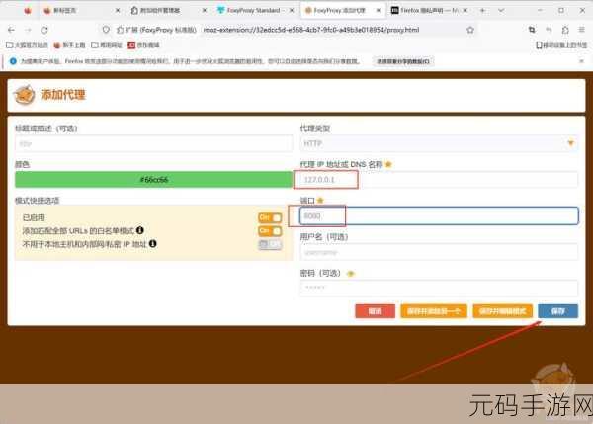Click the forward navigation arrow
593x424 pixels.
click(x=28, y=30)
